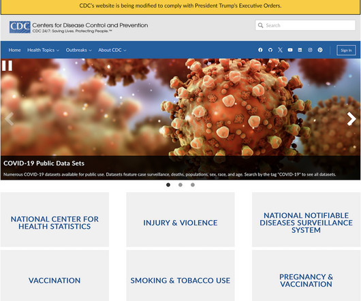
Task: Expand the Outbreaks dropdown menu
Action: point(79,50)
